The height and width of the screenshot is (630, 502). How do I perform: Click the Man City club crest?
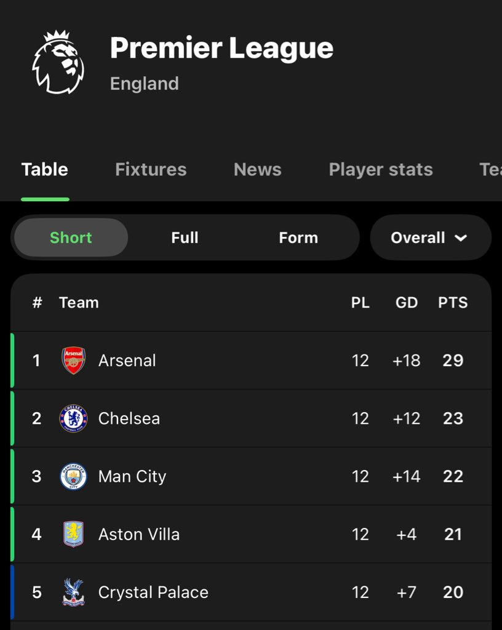(x=74, y=476)
